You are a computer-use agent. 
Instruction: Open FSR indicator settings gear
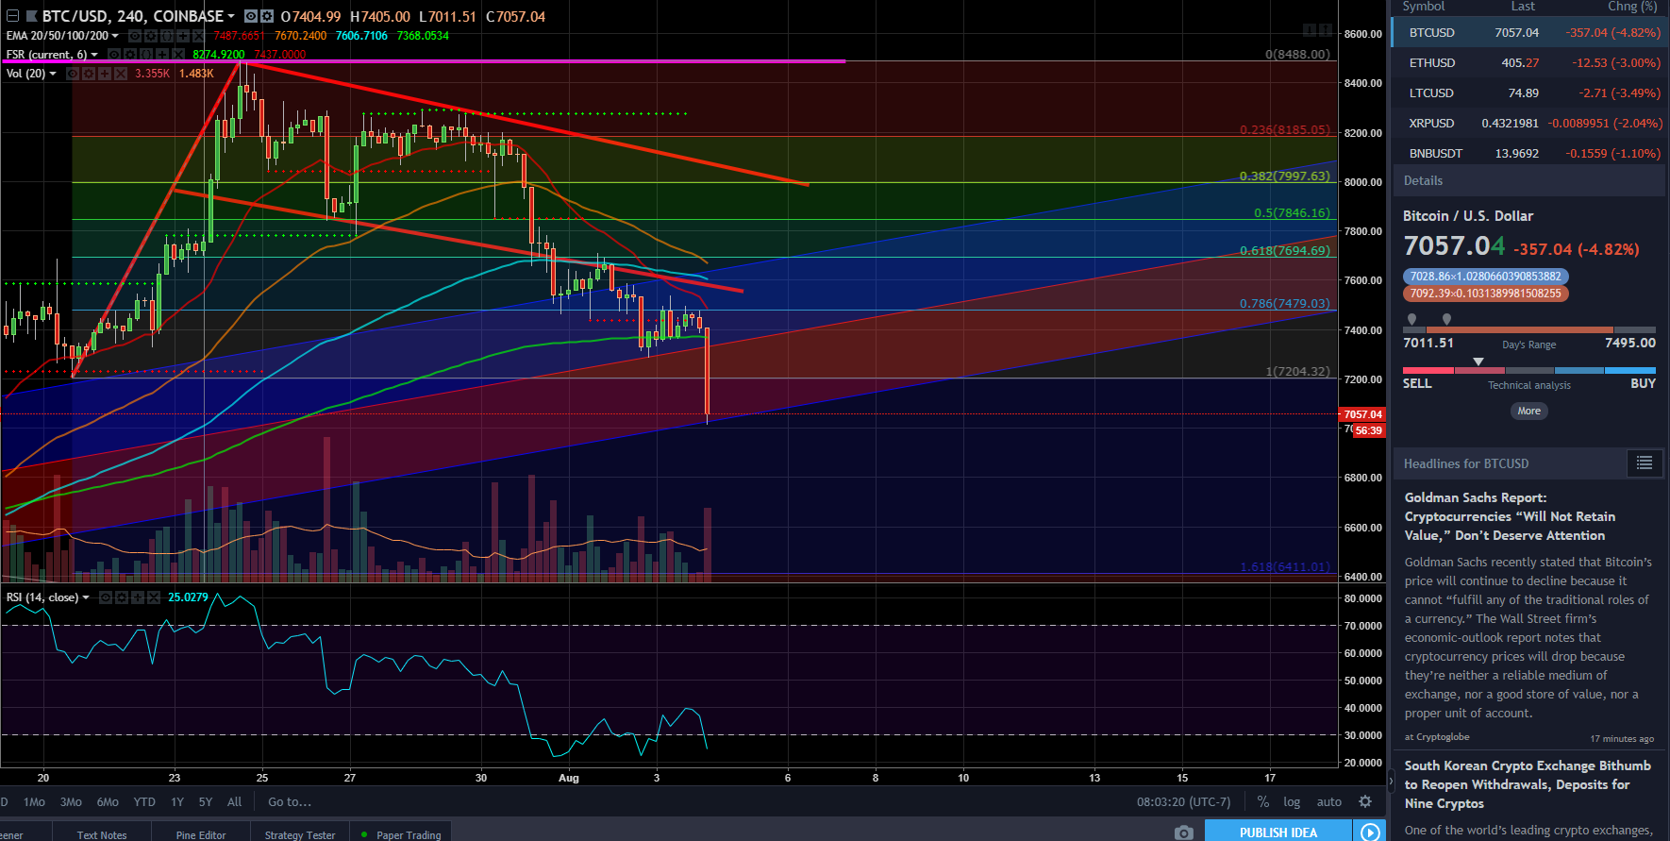(x=130, y=55)
